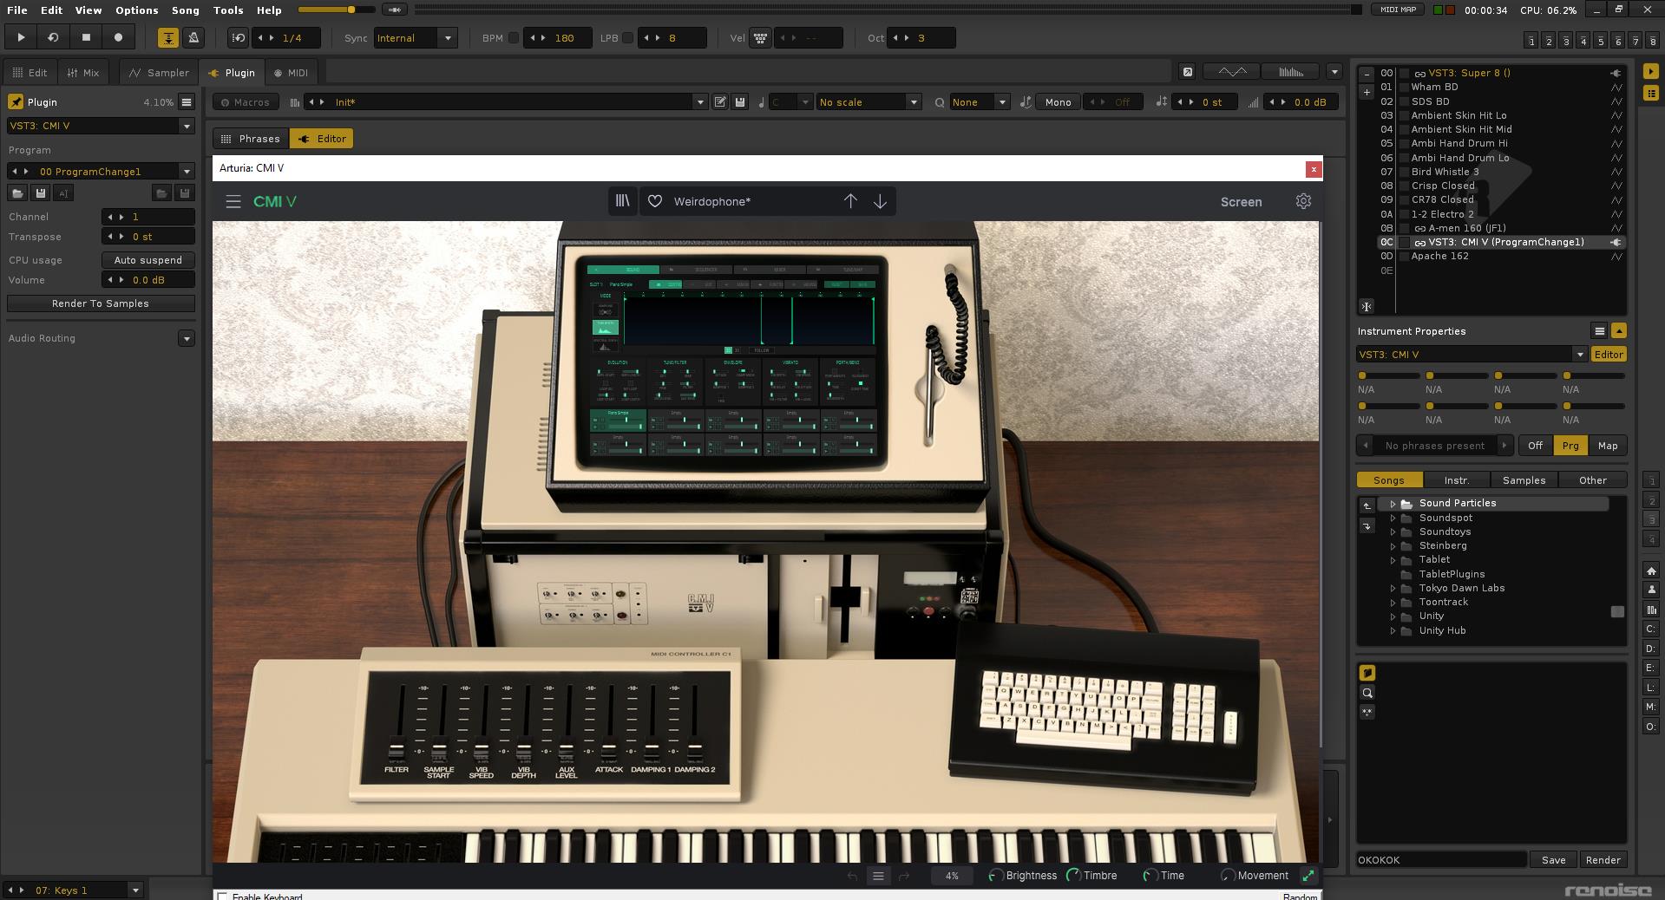Image resolution: width=1665 pixels, height=900 pixels.
Task: Select the Instr. browser tab
Action: click(1456, 480)
